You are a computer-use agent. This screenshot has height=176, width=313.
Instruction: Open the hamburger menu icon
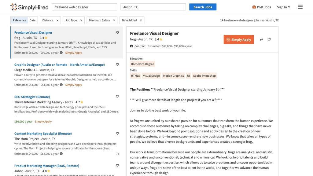(x=300, y=7)
